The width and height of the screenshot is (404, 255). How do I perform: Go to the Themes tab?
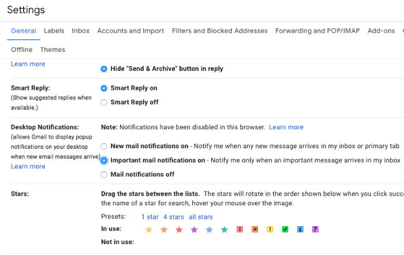53,50
